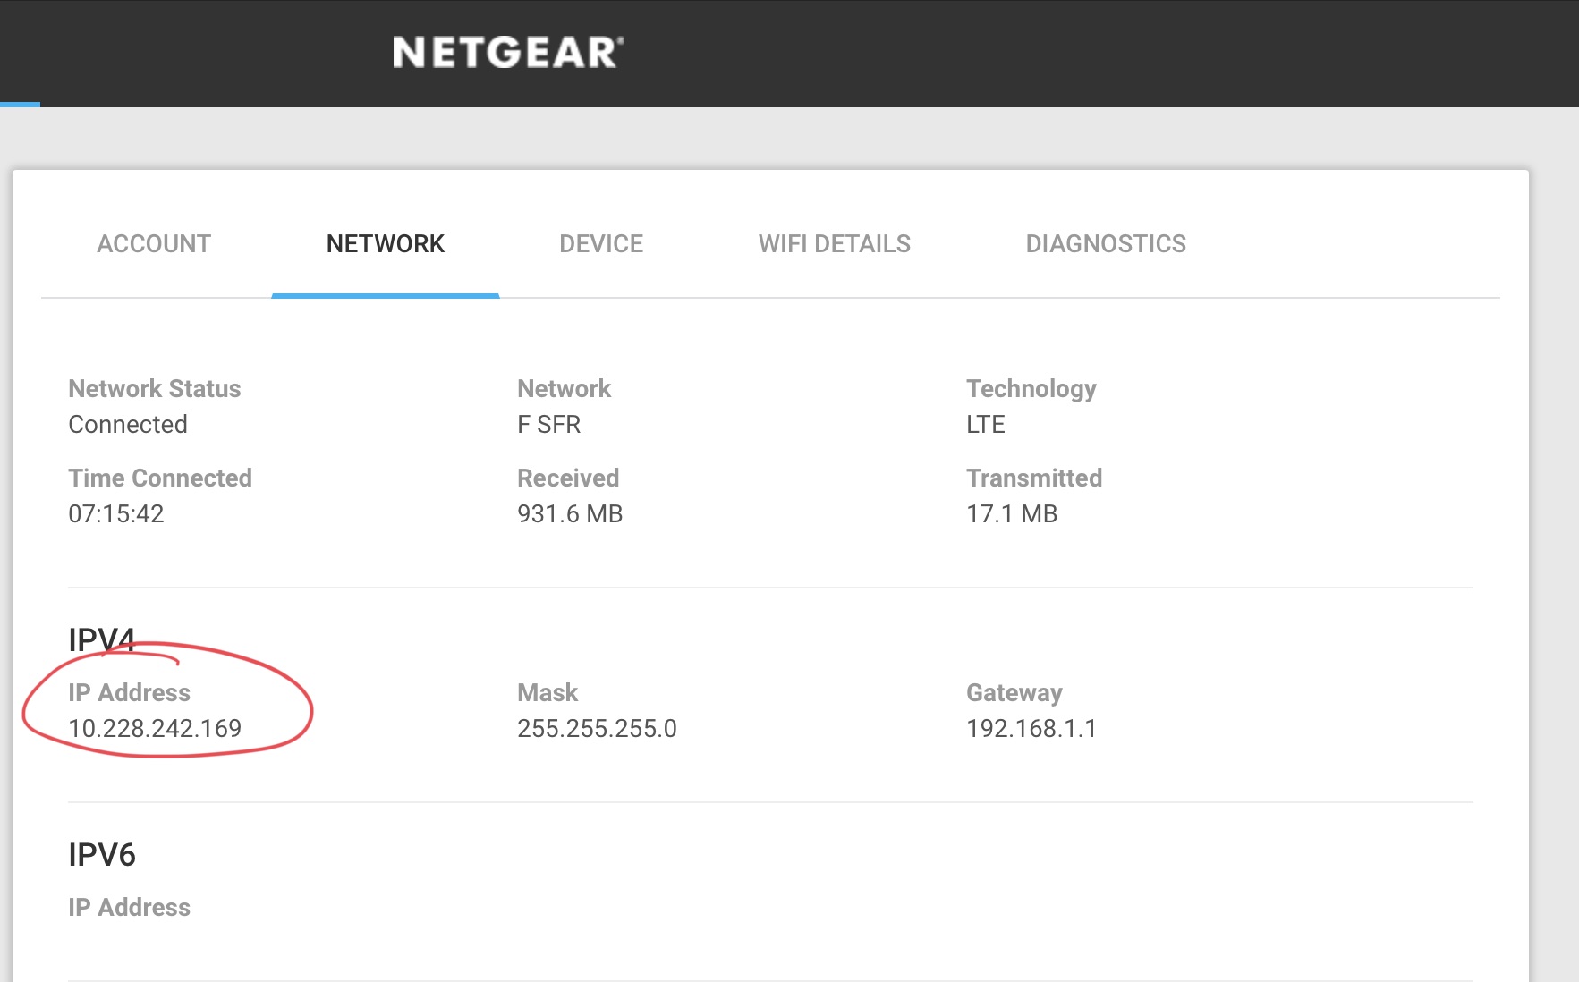Click the gateway address 192.168.1.1
The height and width of the screenshot is (982, 1579).
tap(1031, 728)
